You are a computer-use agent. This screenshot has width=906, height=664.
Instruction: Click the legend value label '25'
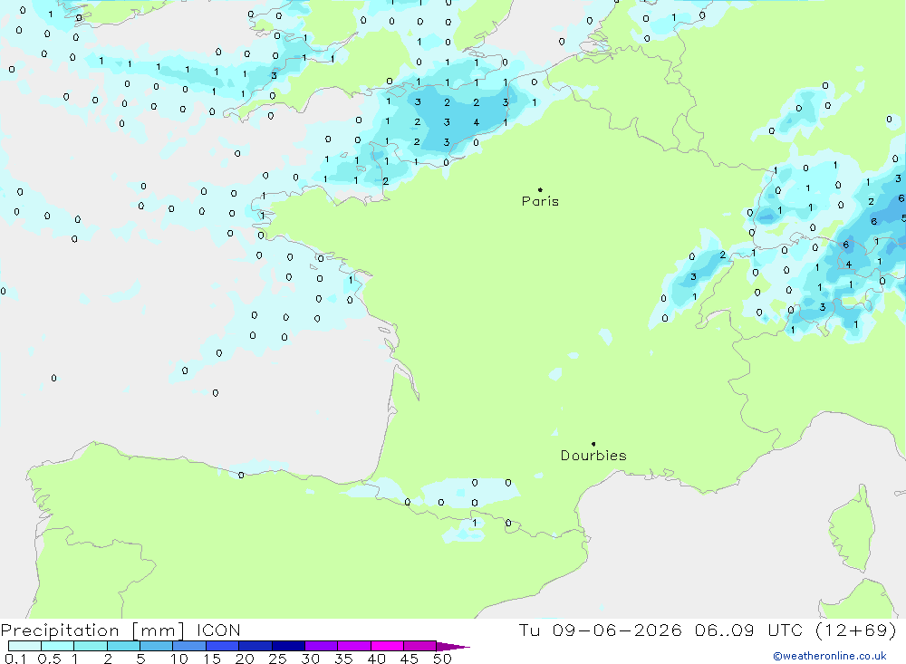pyautogui.click(x=277, y=659)
